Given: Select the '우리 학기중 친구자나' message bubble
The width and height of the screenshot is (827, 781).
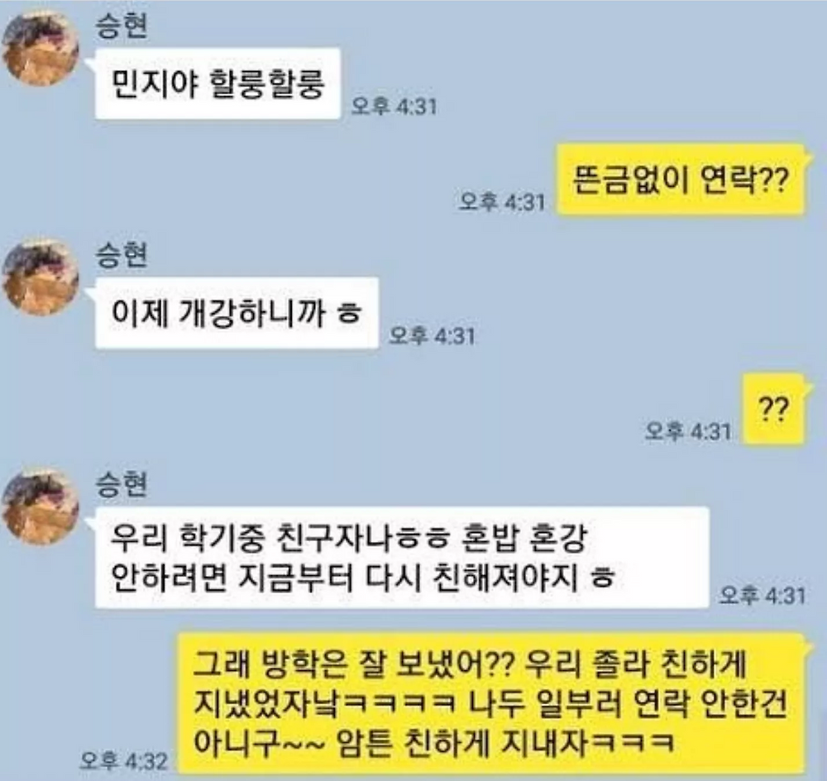Looking at the screenshot, I should click(x=402, y=558).
